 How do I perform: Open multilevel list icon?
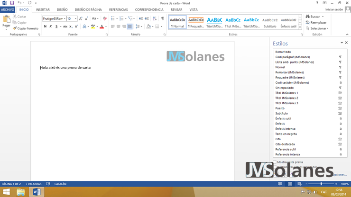130,18
